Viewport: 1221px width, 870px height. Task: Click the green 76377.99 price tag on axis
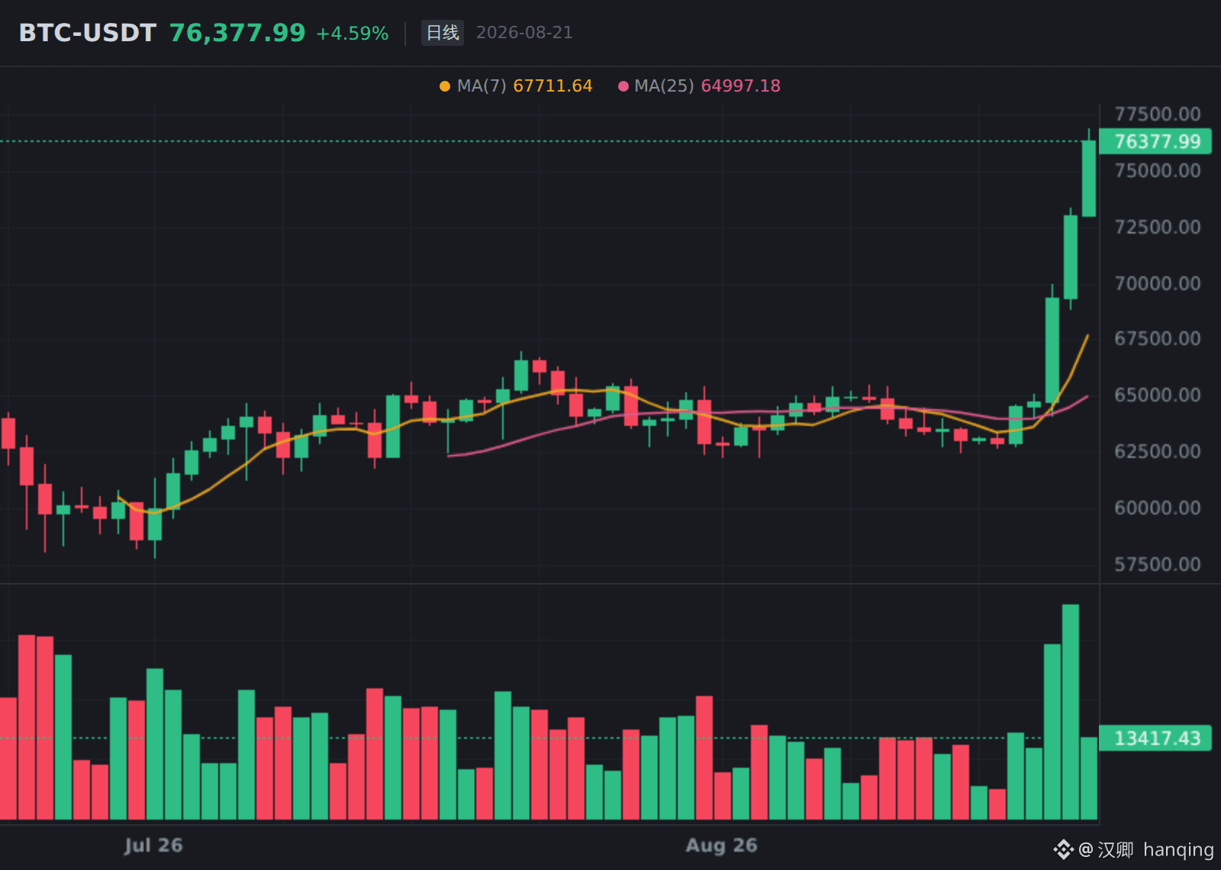[1155, 142]
